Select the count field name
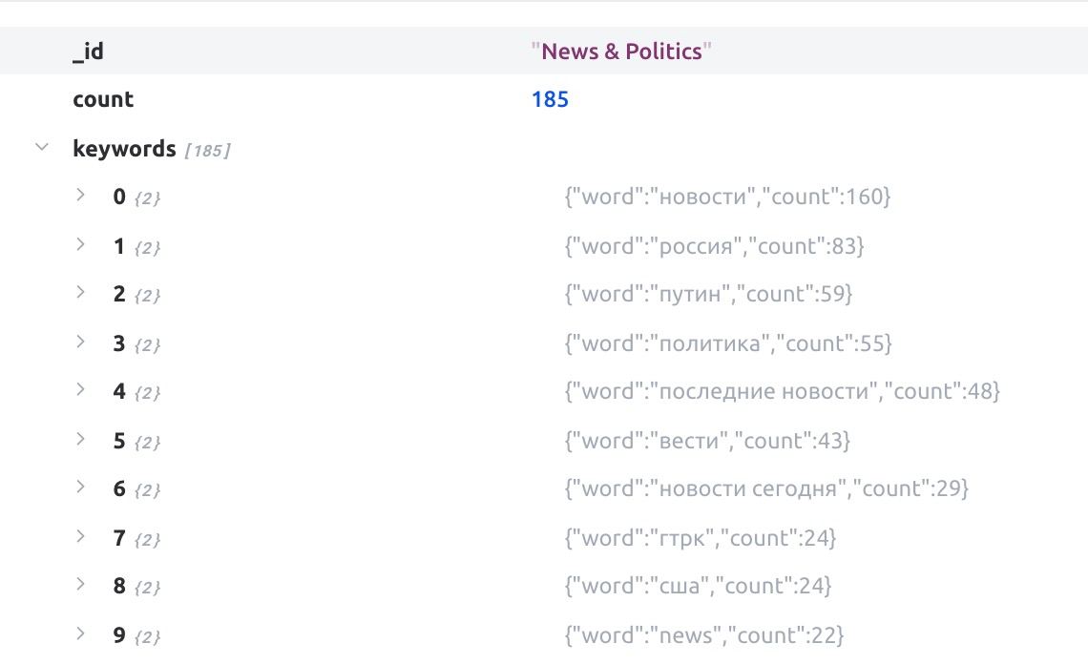The height and width of the screenshot is (664, 1088). pyautogui.click(x=103, y=99)
